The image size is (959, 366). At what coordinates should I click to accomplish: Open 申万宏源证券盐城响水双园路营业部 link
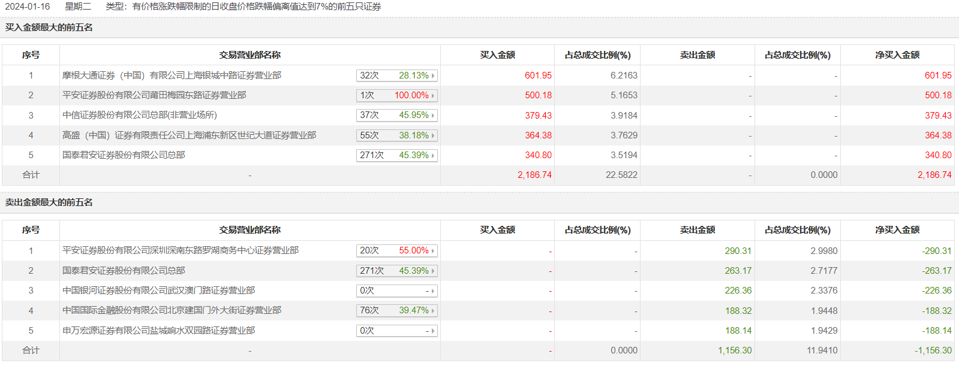(158, 331)
